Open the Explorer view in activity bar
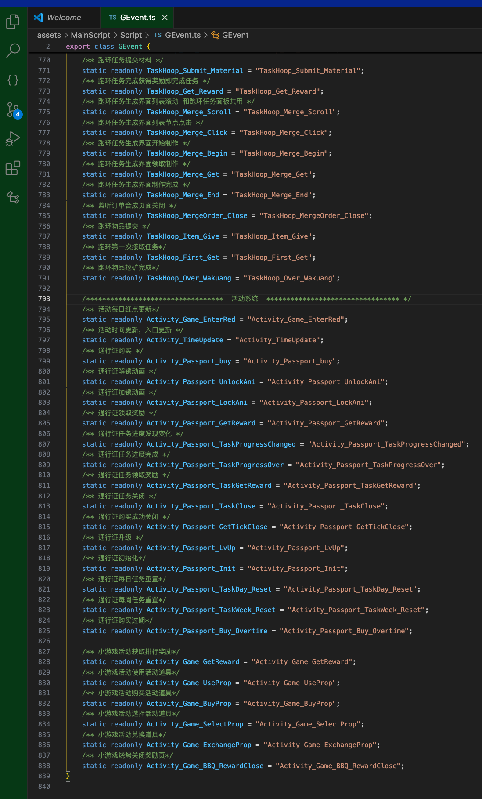The height and width of the screenshot is (799, 482). pyautogui.click(x=13, y=22)
